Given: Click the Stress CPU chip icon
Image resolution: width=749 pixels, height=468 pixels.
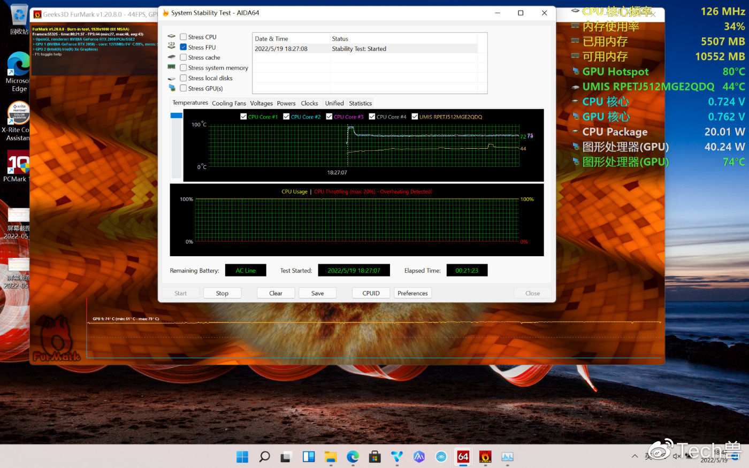Looking at the screenshot, I should [172, 37].
